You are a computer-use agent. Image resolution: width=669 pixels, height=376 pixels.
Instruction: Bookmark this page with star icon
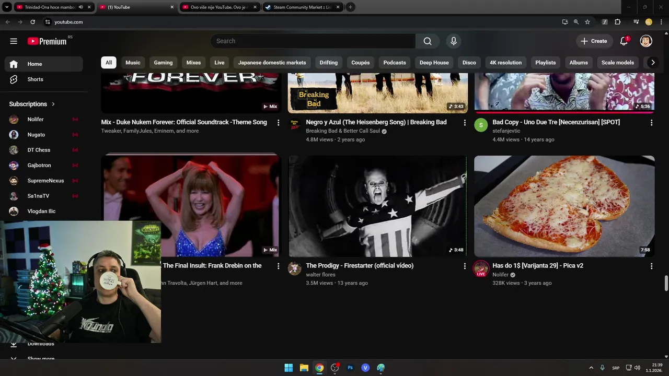point(587,22)
